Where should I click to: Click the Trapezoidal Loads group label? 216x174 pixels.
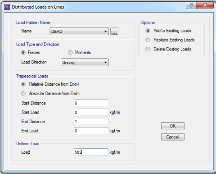click(x=32, y=76)
